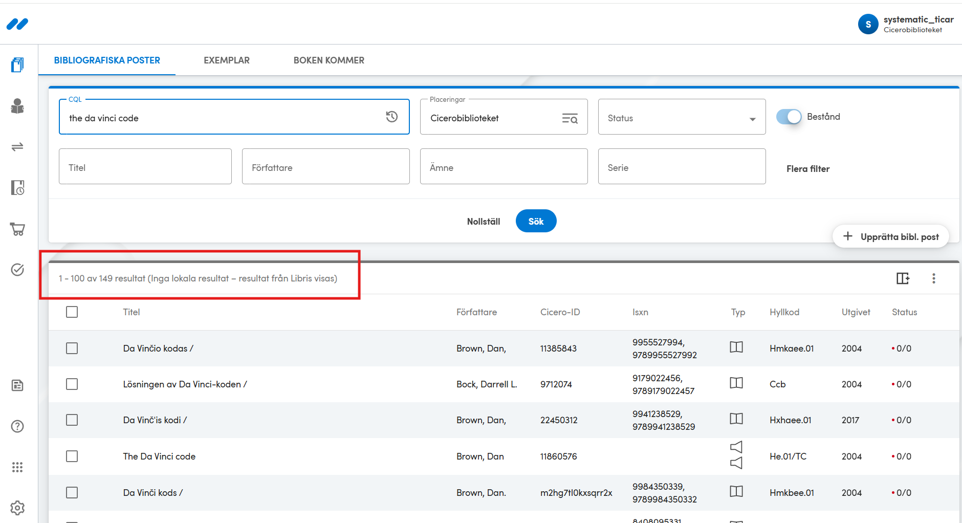Sort by the Hyllkod column header
The height and width of the screenshot is (523, 962).
[784, 312]
